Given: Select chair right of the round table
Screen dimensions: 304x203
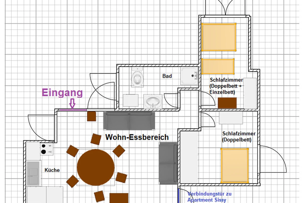Looking at the screenshot, I should point(121,177).
